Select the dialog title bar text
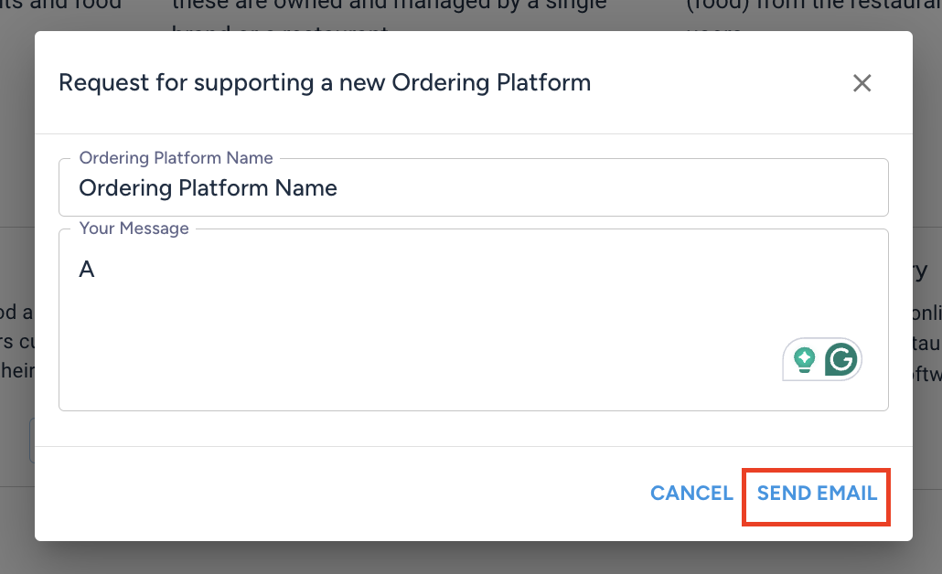 (324, 82)
